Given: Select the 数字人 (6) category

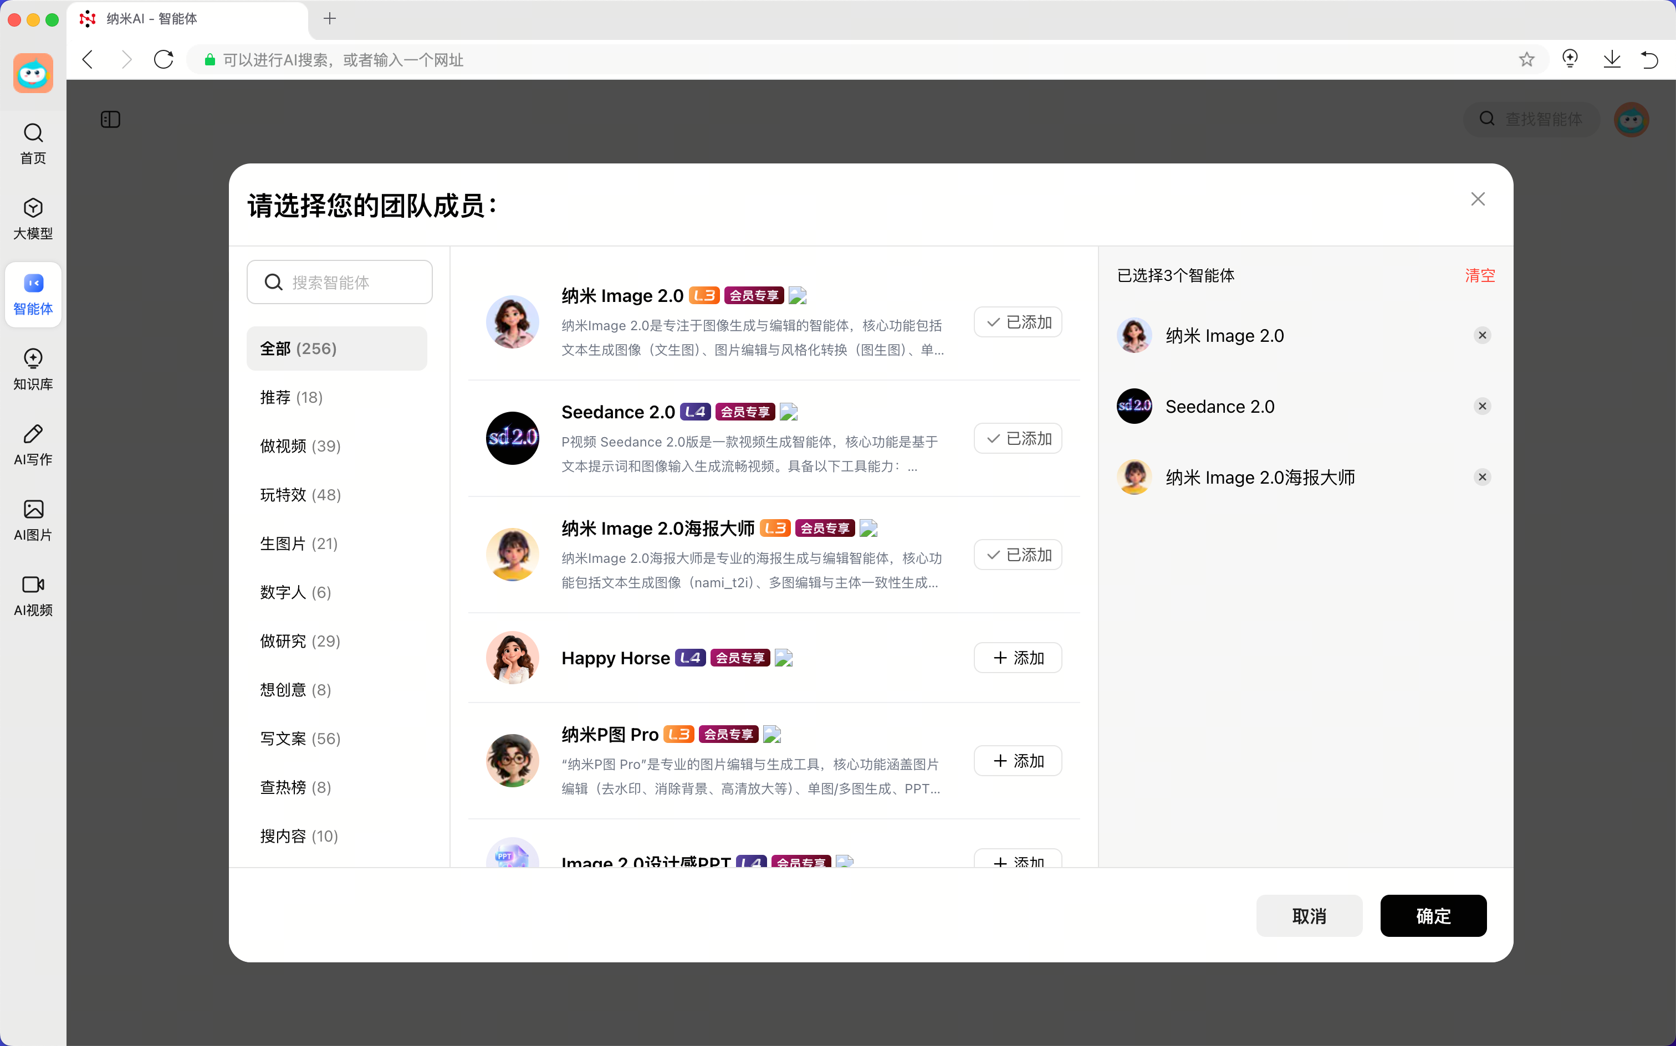Looking at the screenshot, I should [337, 593].
